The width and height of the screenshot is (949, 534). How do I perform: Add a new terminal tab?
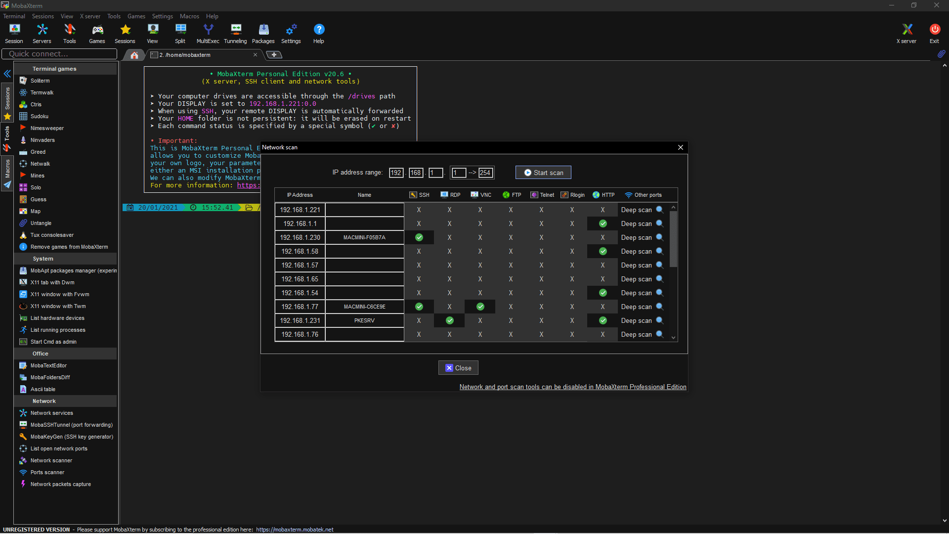(x=274, y=55)
